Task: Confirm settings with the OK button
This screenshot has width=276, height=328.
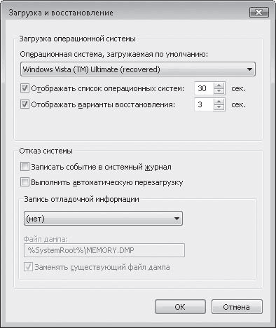Action: click(180, 307)
